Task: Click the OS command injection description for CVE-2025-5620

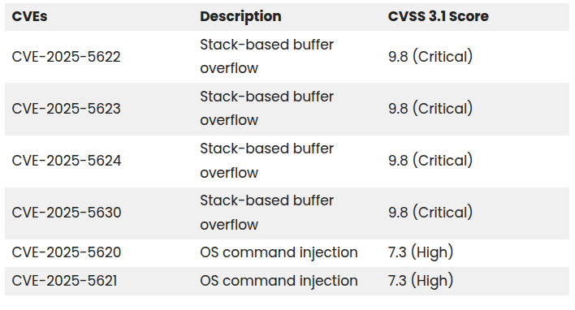Action: [x=279, y=253]
